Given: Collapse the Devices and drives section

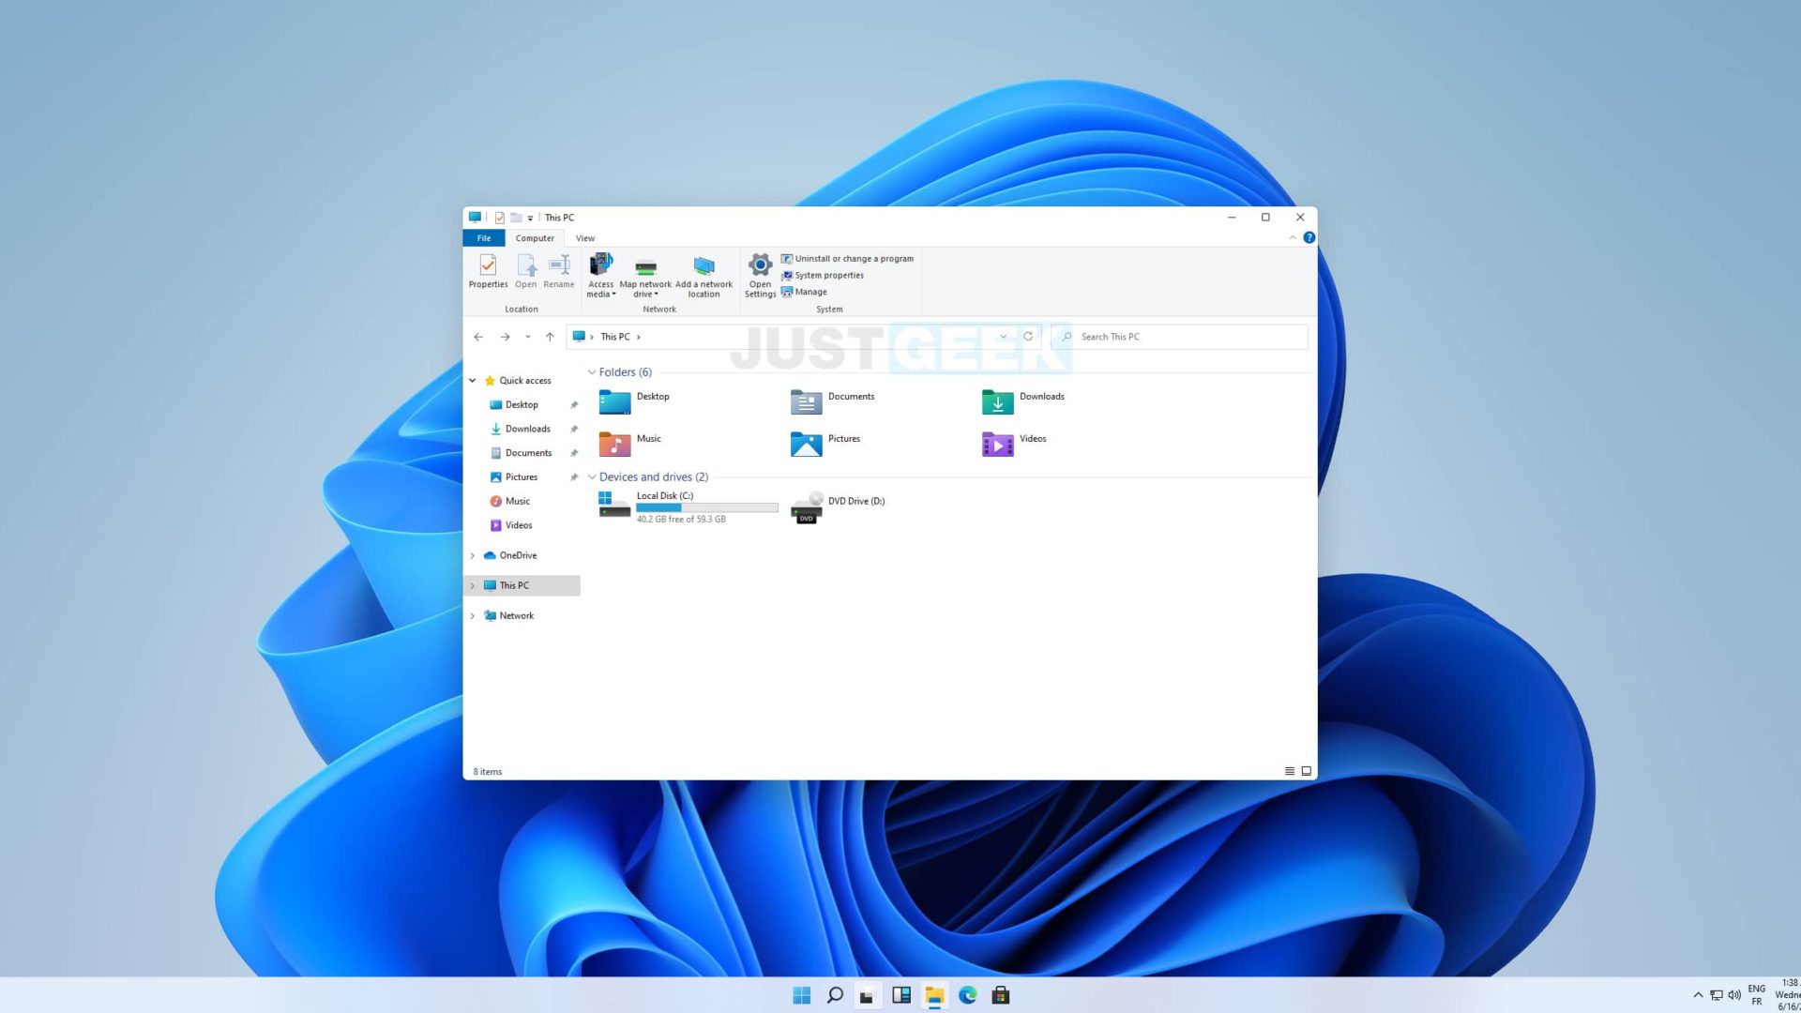Looking at the screenshot, I should pyautogui.click(x=590, y=476).
